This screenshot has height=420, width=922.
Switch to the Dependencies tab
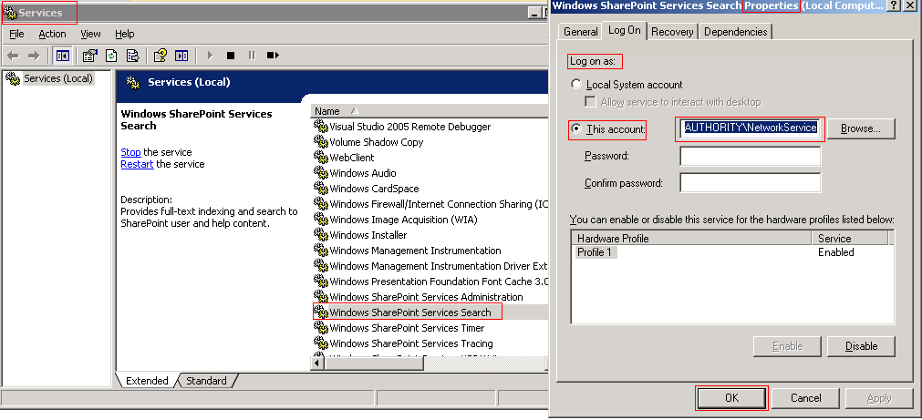[735, 32]
